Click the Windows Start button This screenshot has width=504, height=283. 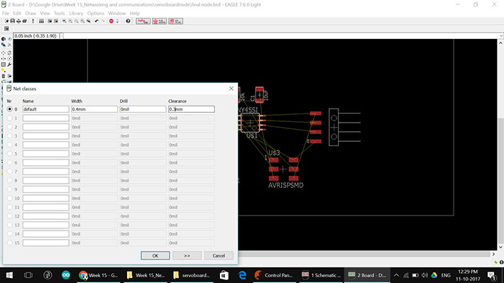click(9, 275)
